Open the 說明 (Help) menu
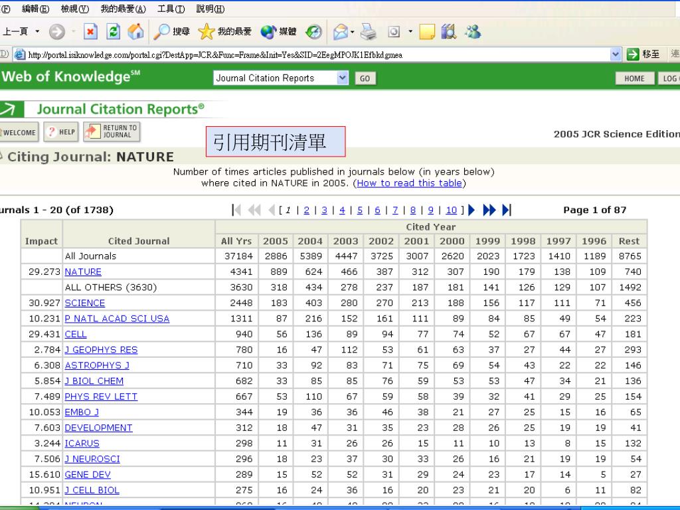Viewport: 680px width, 510px height. tap(211, 9)
